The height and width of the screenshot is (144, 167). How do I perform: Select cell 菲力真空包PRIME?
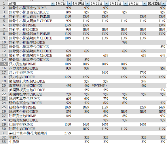click(x=32, y=64)
